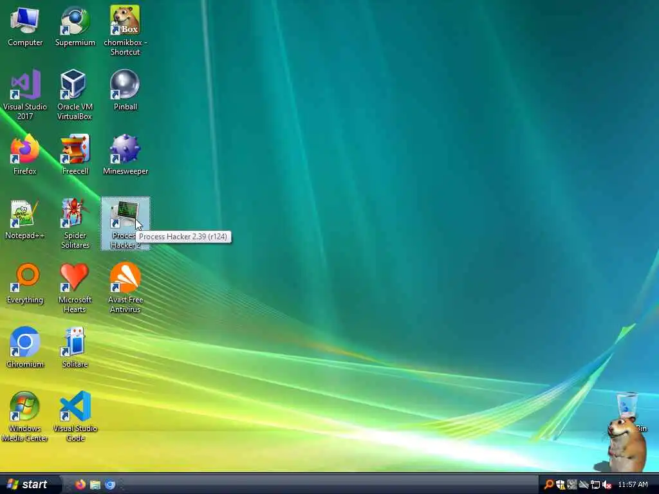Open Windows Security alert tray icon

[561, 485]
